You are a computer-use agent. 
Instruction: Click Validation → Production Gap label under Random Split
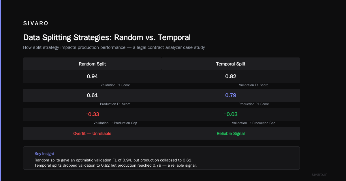click(115, 123)
